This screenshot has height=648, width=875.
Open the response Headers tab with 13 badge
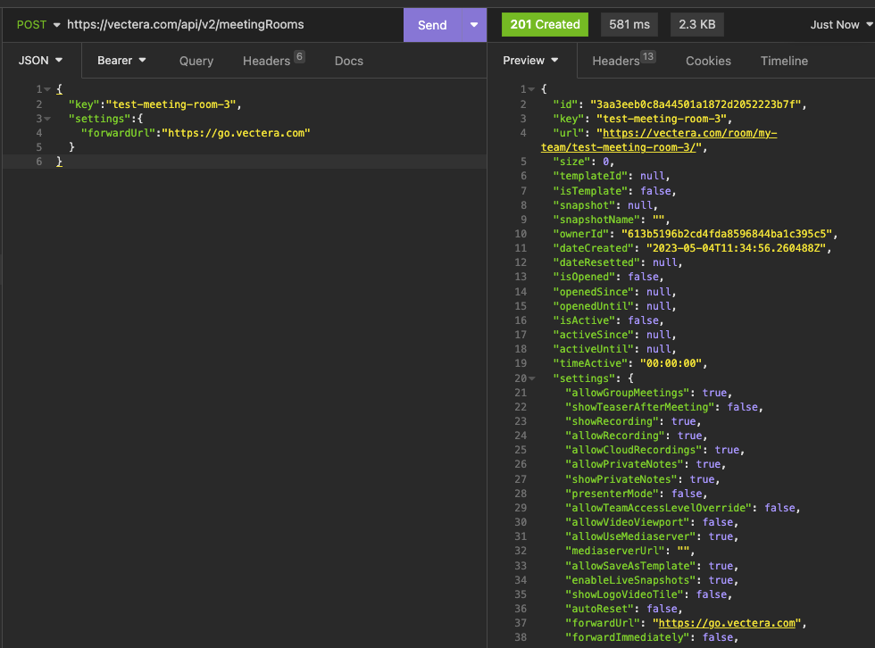(623, 60)
